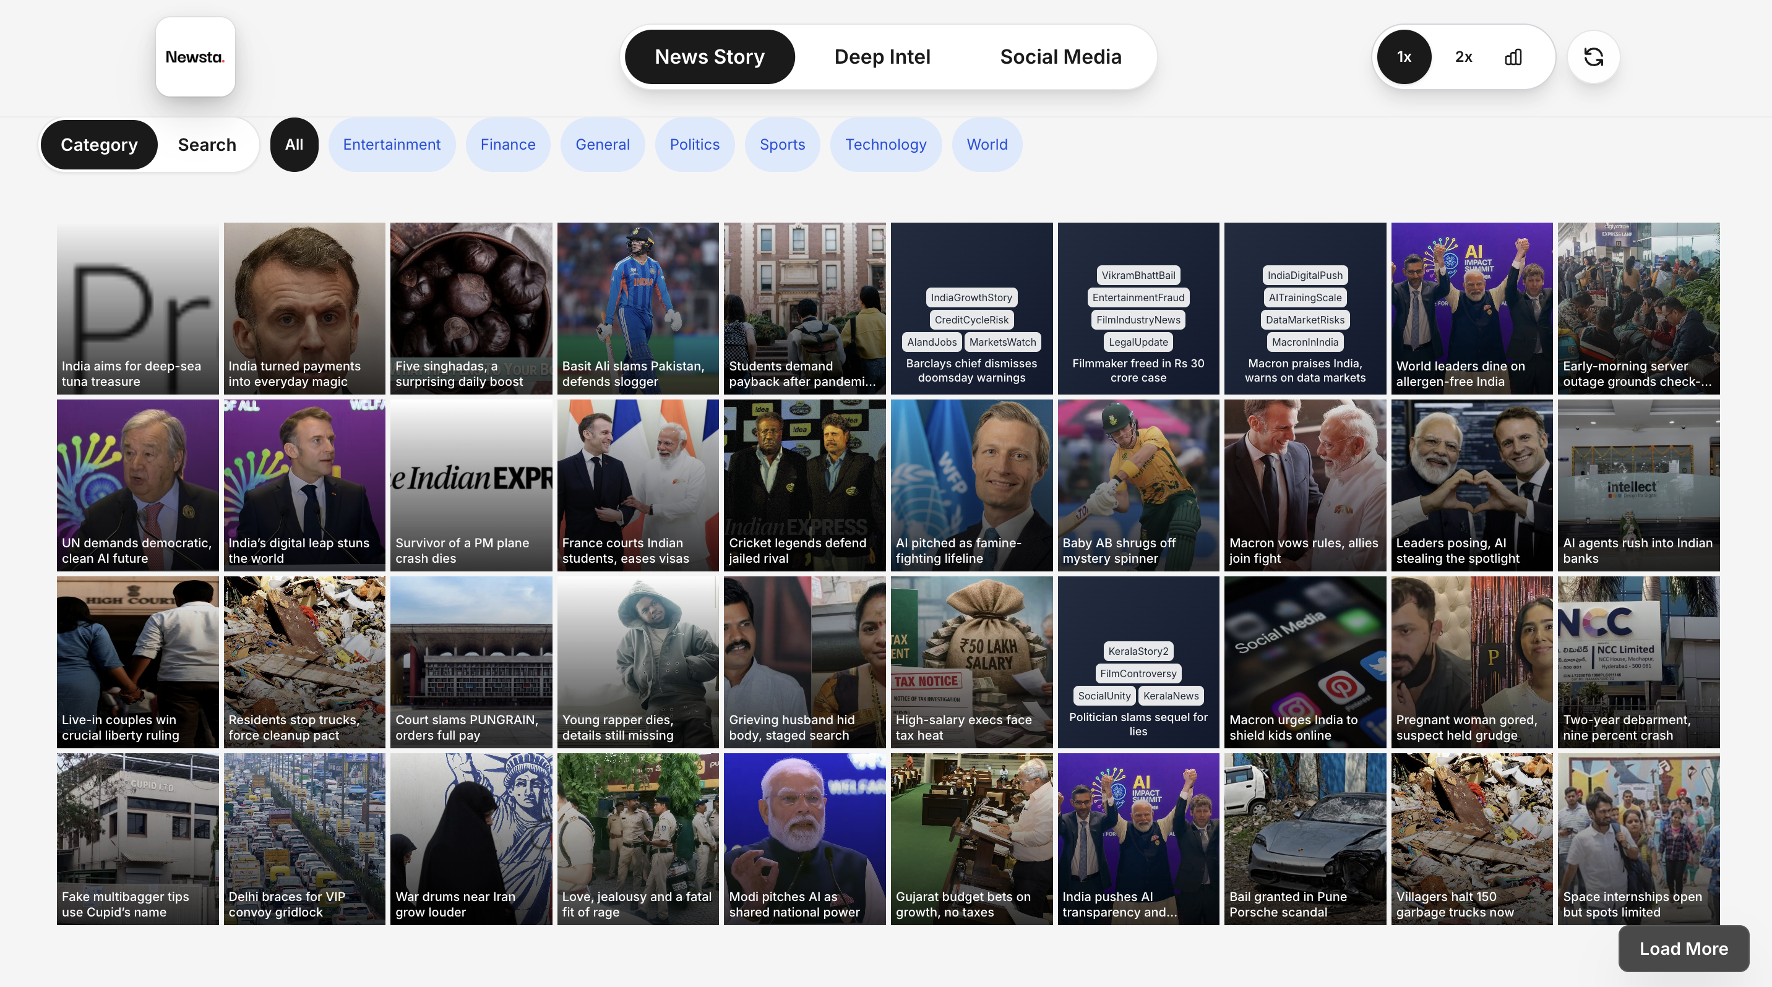The width and height of the screenshot is (1772, 987).
Task: Open the KeralaStory2 tag
Action: [x=1138, y=651]
